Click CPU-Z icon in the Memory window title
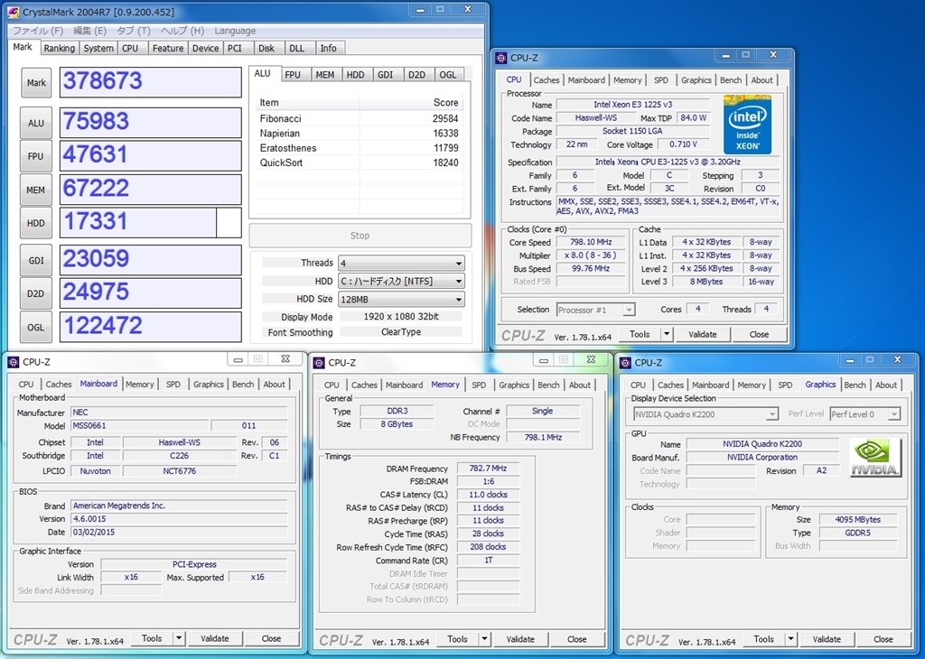Image resolution: width=925 pixels, height=659 pixels. click(x=320, y=363)
